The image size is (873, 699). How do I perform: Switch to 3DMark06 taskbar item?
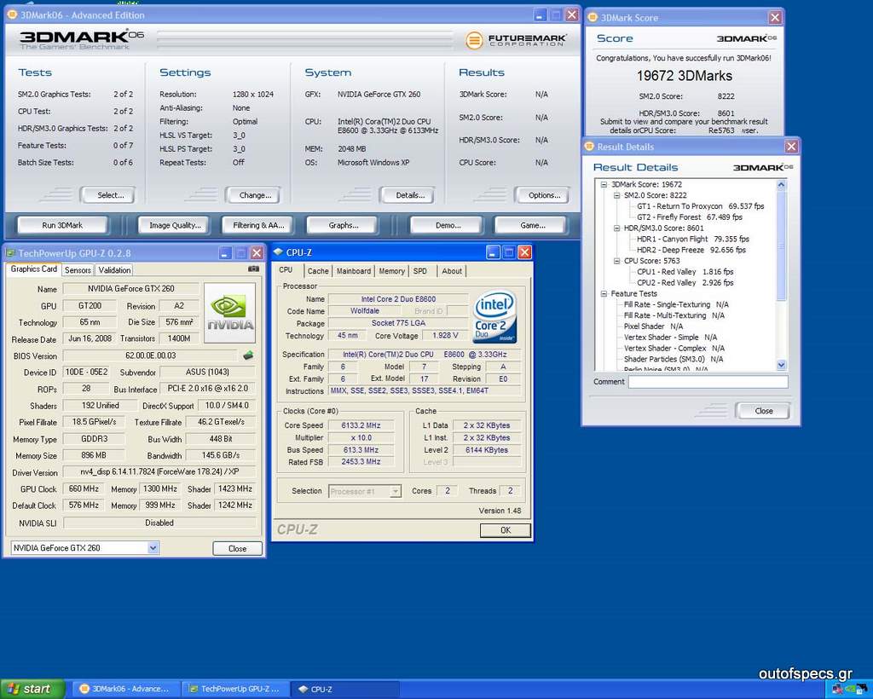click(125, 689)
